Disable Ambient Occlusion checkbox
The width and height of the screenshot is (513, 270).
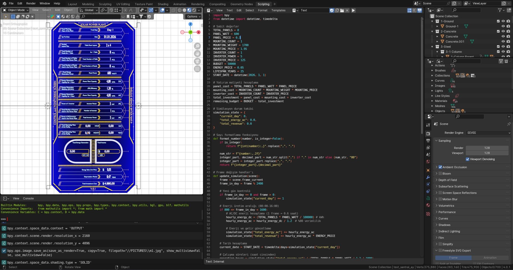(440, 167)
